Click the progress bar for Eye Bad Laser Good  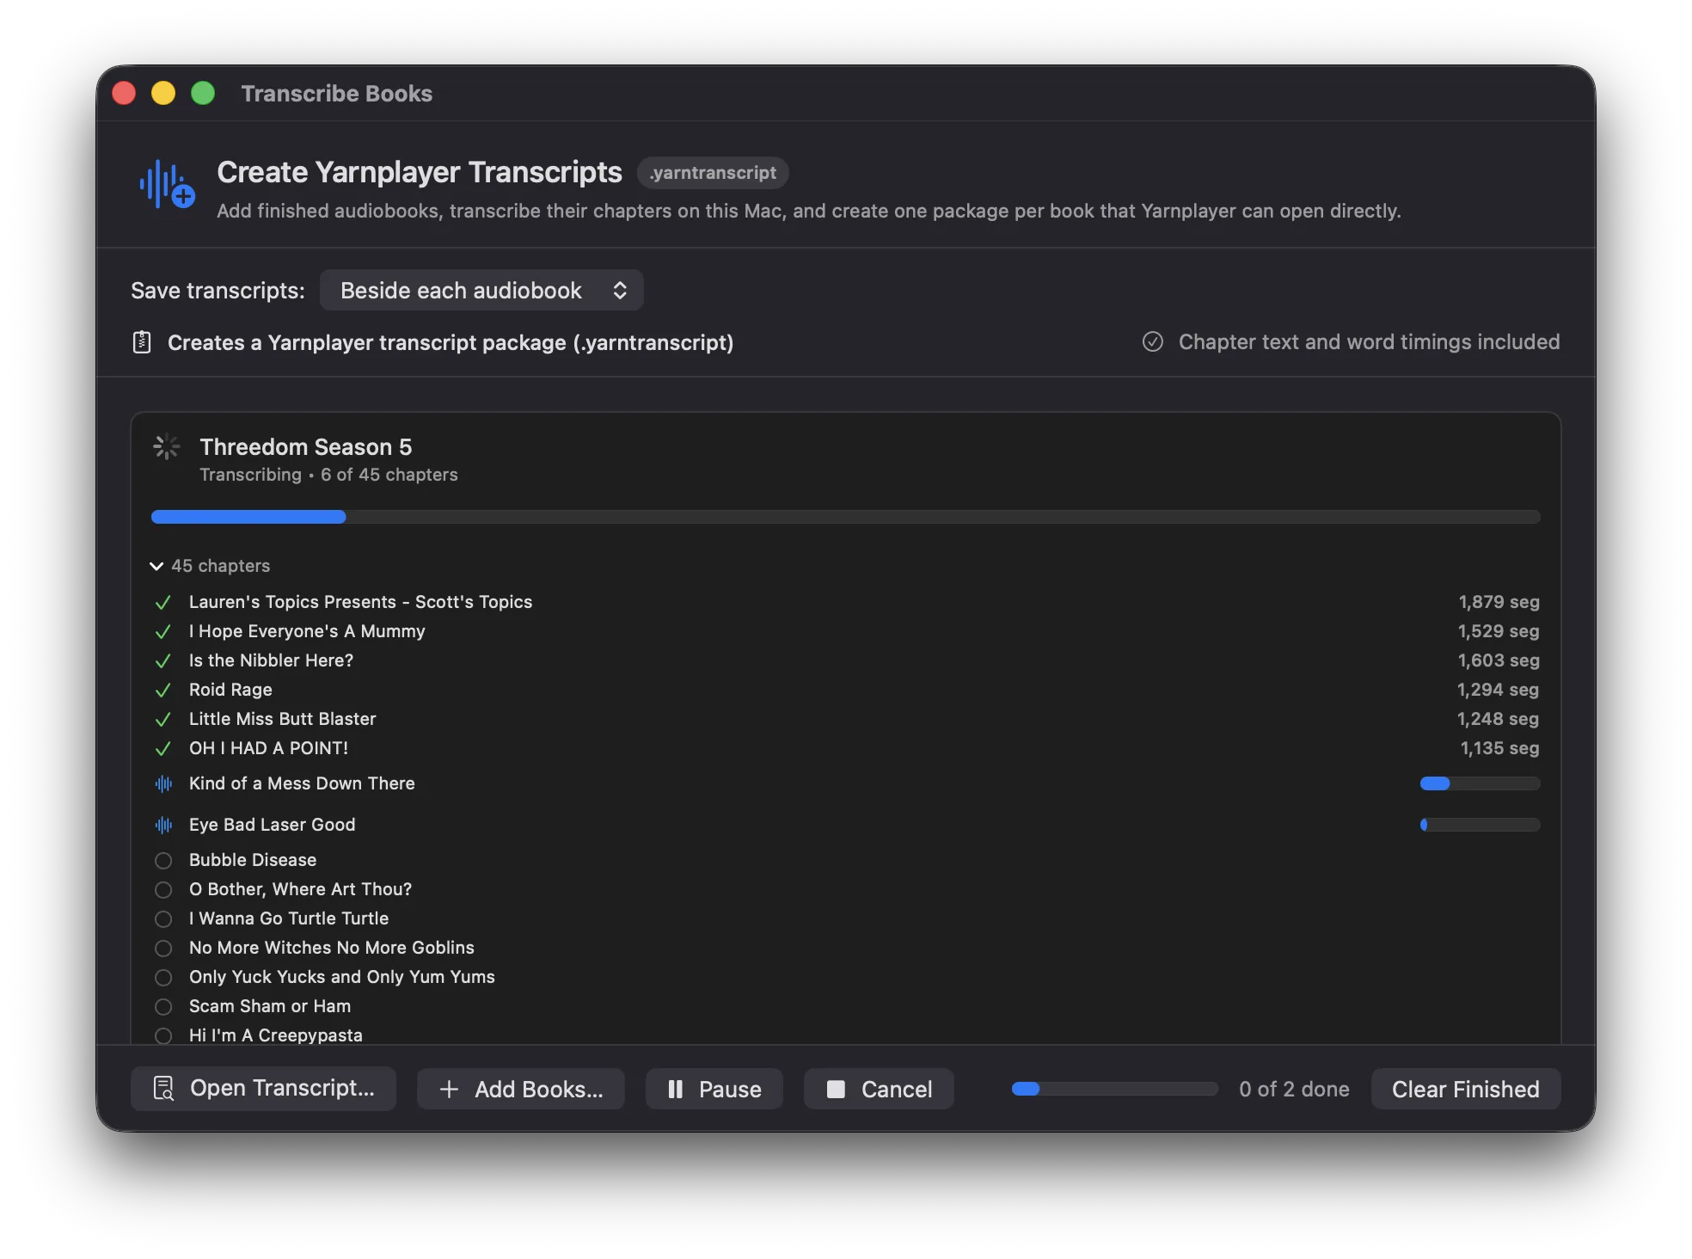(x=1480, y=825)
